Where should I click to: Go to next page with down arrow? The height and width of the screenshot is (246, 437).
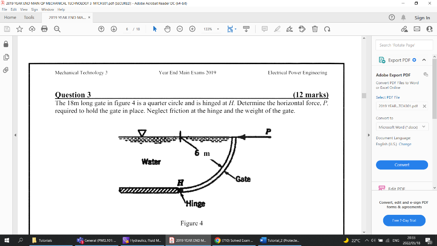coord(114,29)
